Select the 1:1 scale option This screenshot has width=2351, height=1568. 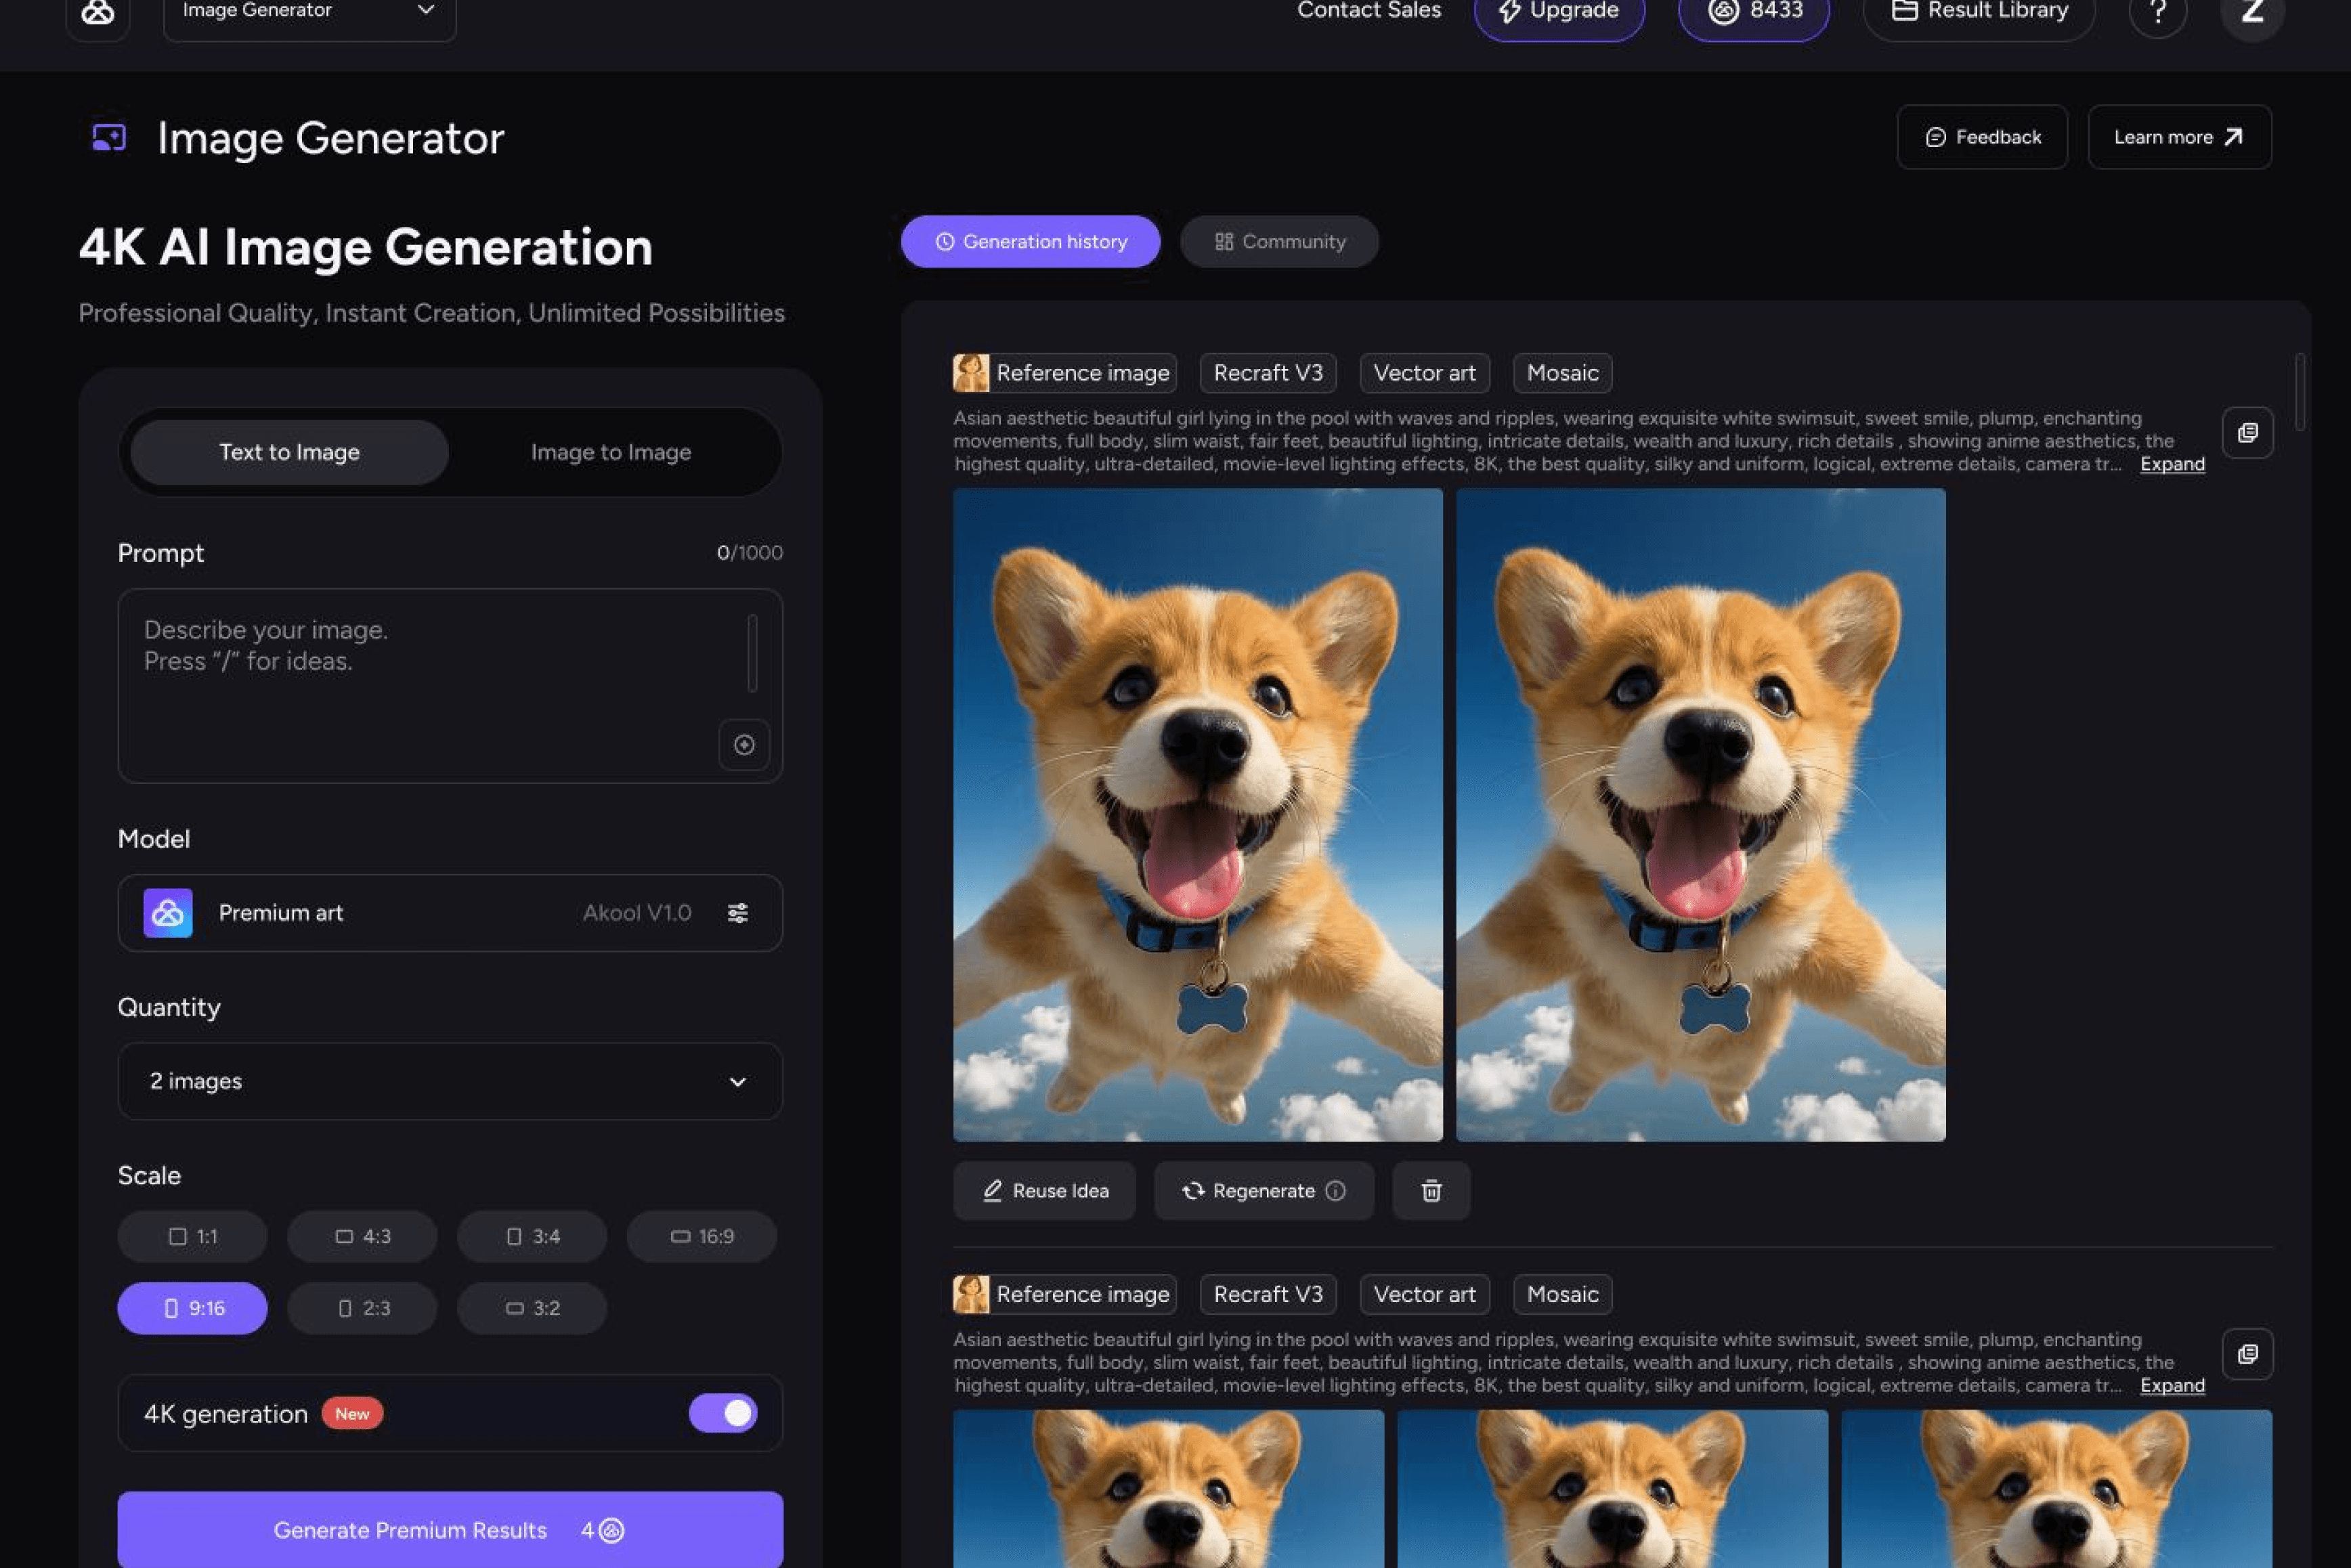[192, 1237]
